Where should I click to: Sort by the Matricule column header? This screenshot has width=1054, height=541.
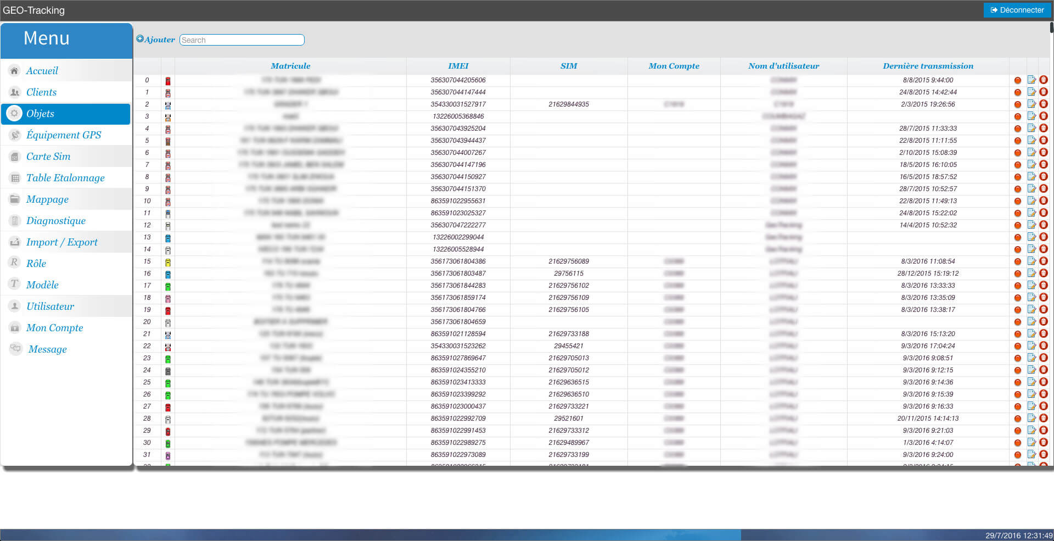(290, 66)
